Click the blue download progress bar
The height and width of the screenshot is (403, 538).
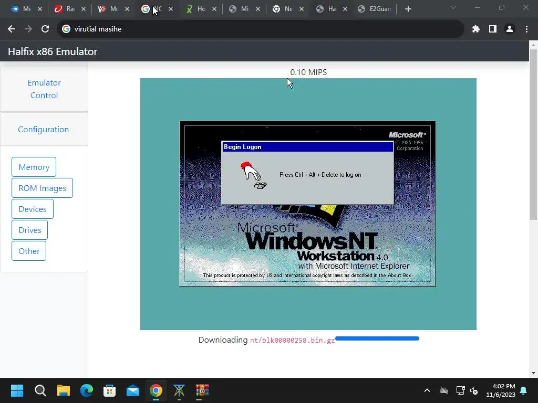(377, 338)
